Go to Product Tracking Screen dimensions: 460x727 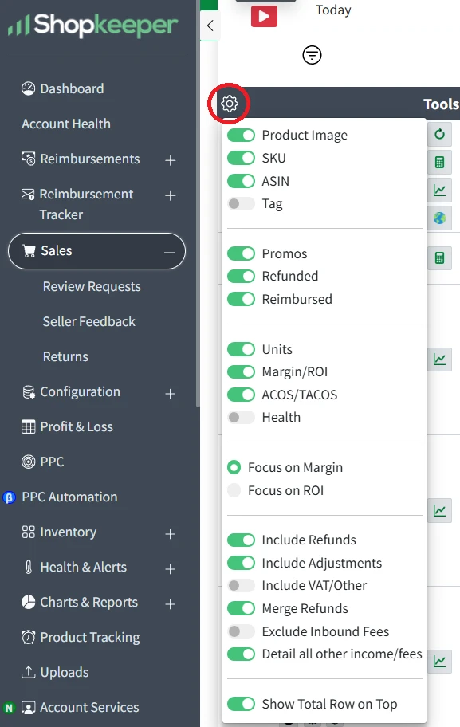click(90, 638)
